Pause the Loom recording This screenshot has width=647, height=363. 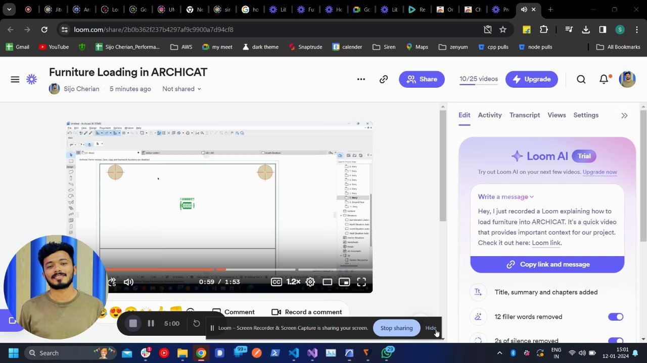point(151,324)
